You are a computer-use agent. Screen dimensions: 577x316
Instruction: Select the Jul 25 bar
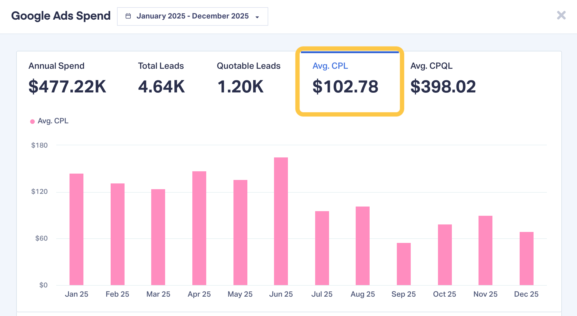322,248
